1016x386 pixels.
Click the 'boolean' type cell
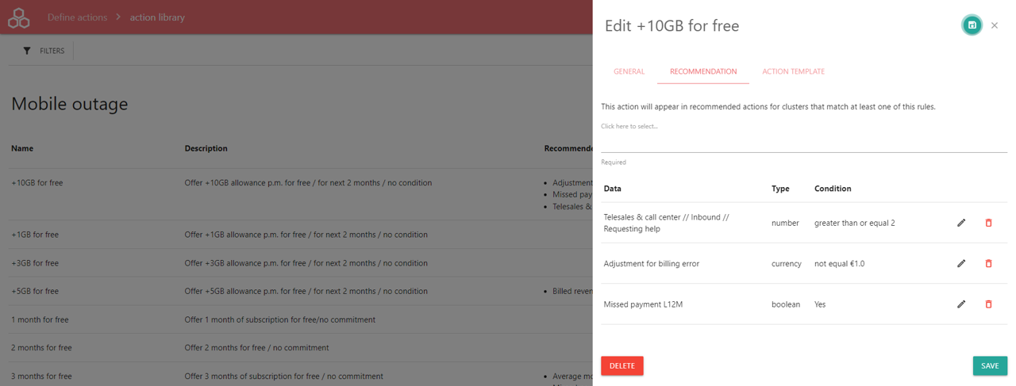coord(786,304)
